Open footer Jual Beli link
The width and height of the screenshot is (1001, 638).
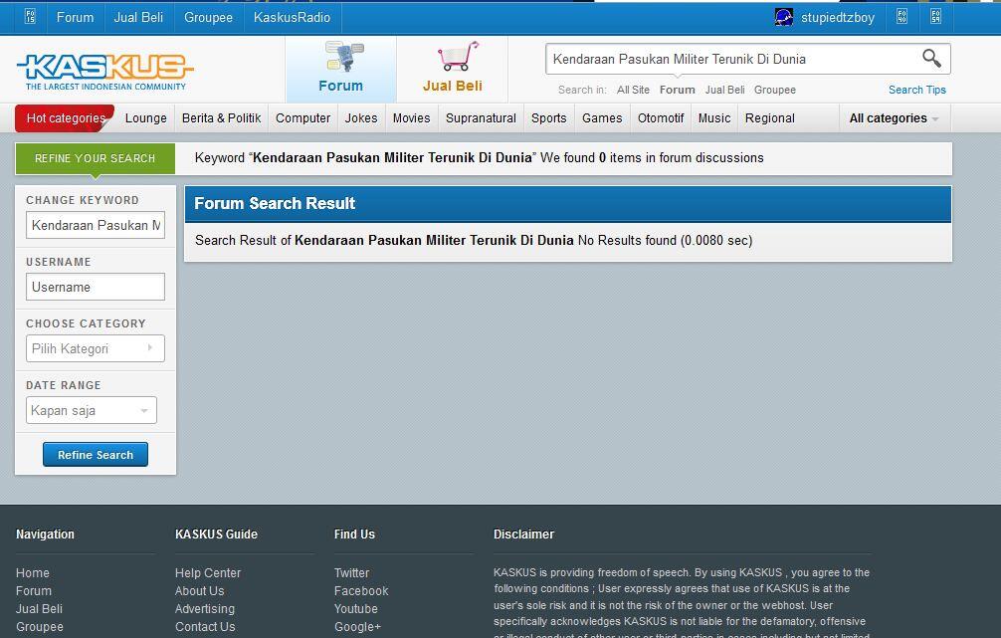39,608
